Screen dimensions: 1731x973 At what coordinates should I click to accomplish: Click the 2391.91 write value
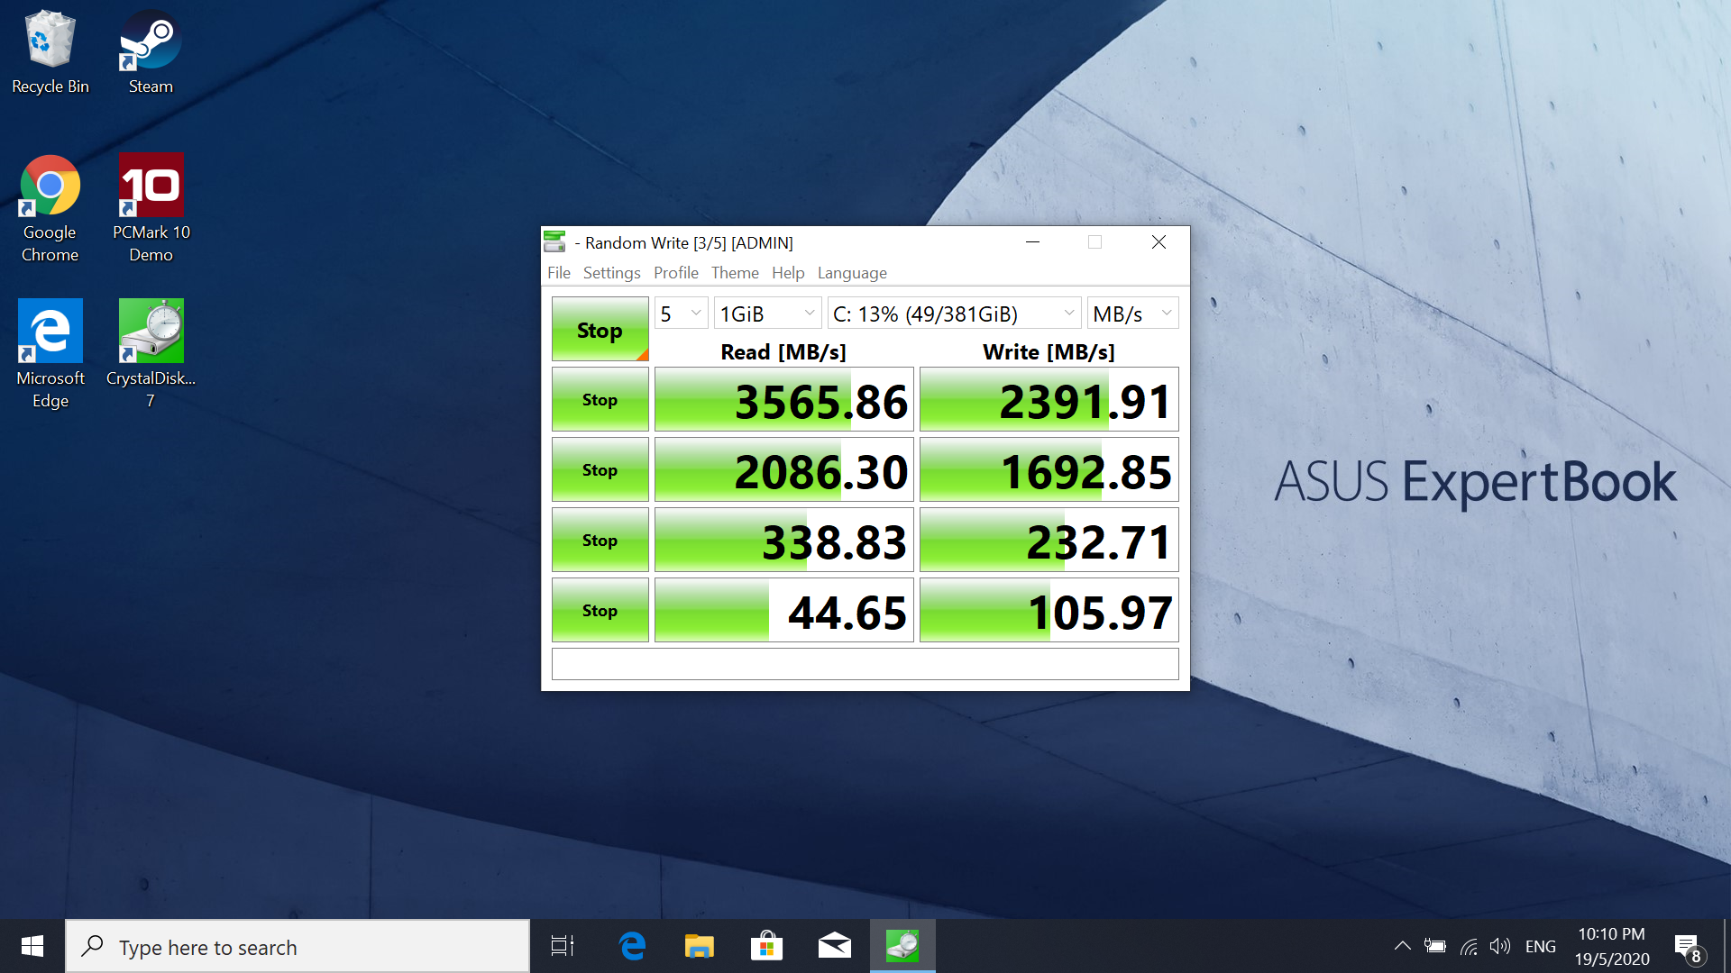[1049, 399]
